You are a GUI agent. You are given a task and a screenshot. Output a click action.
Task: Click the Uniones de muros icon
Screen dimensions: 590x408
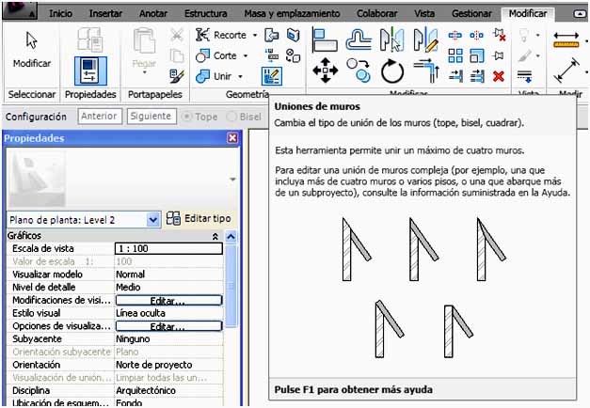click(272, 76)
